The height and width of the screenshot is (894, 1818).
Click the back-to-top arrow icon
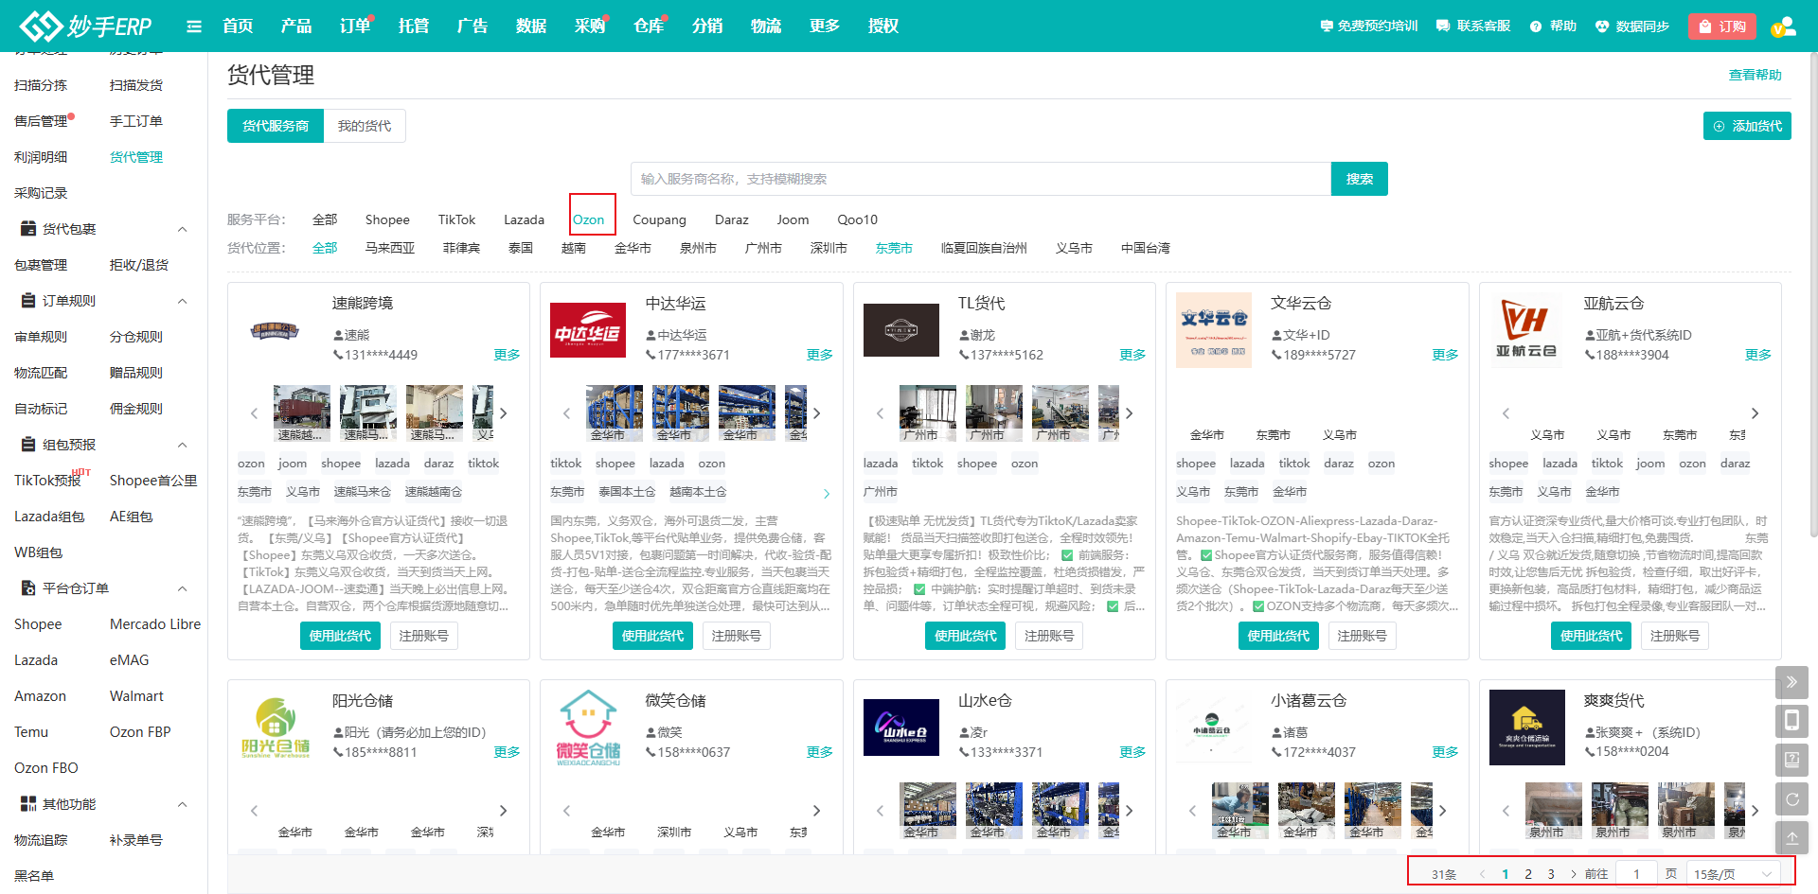point(1791,838)
